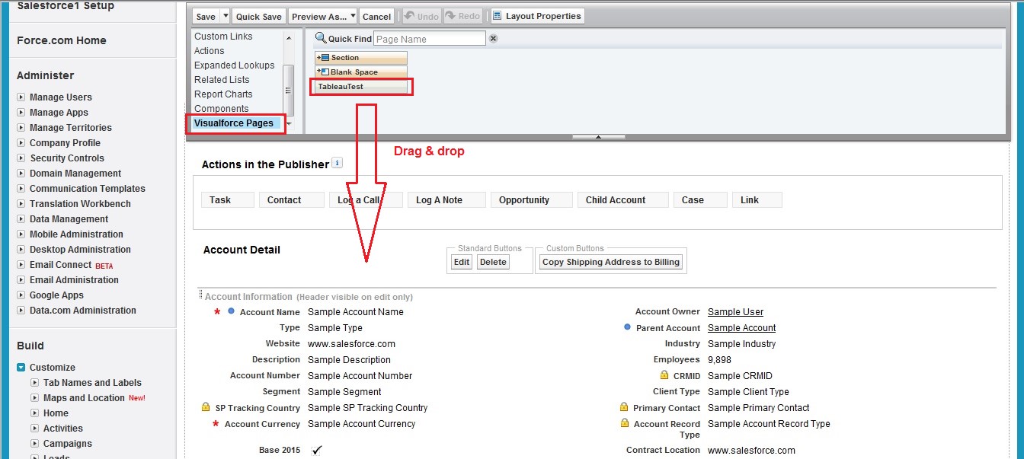Select the Log A Note publisher action

pos(446,199)
